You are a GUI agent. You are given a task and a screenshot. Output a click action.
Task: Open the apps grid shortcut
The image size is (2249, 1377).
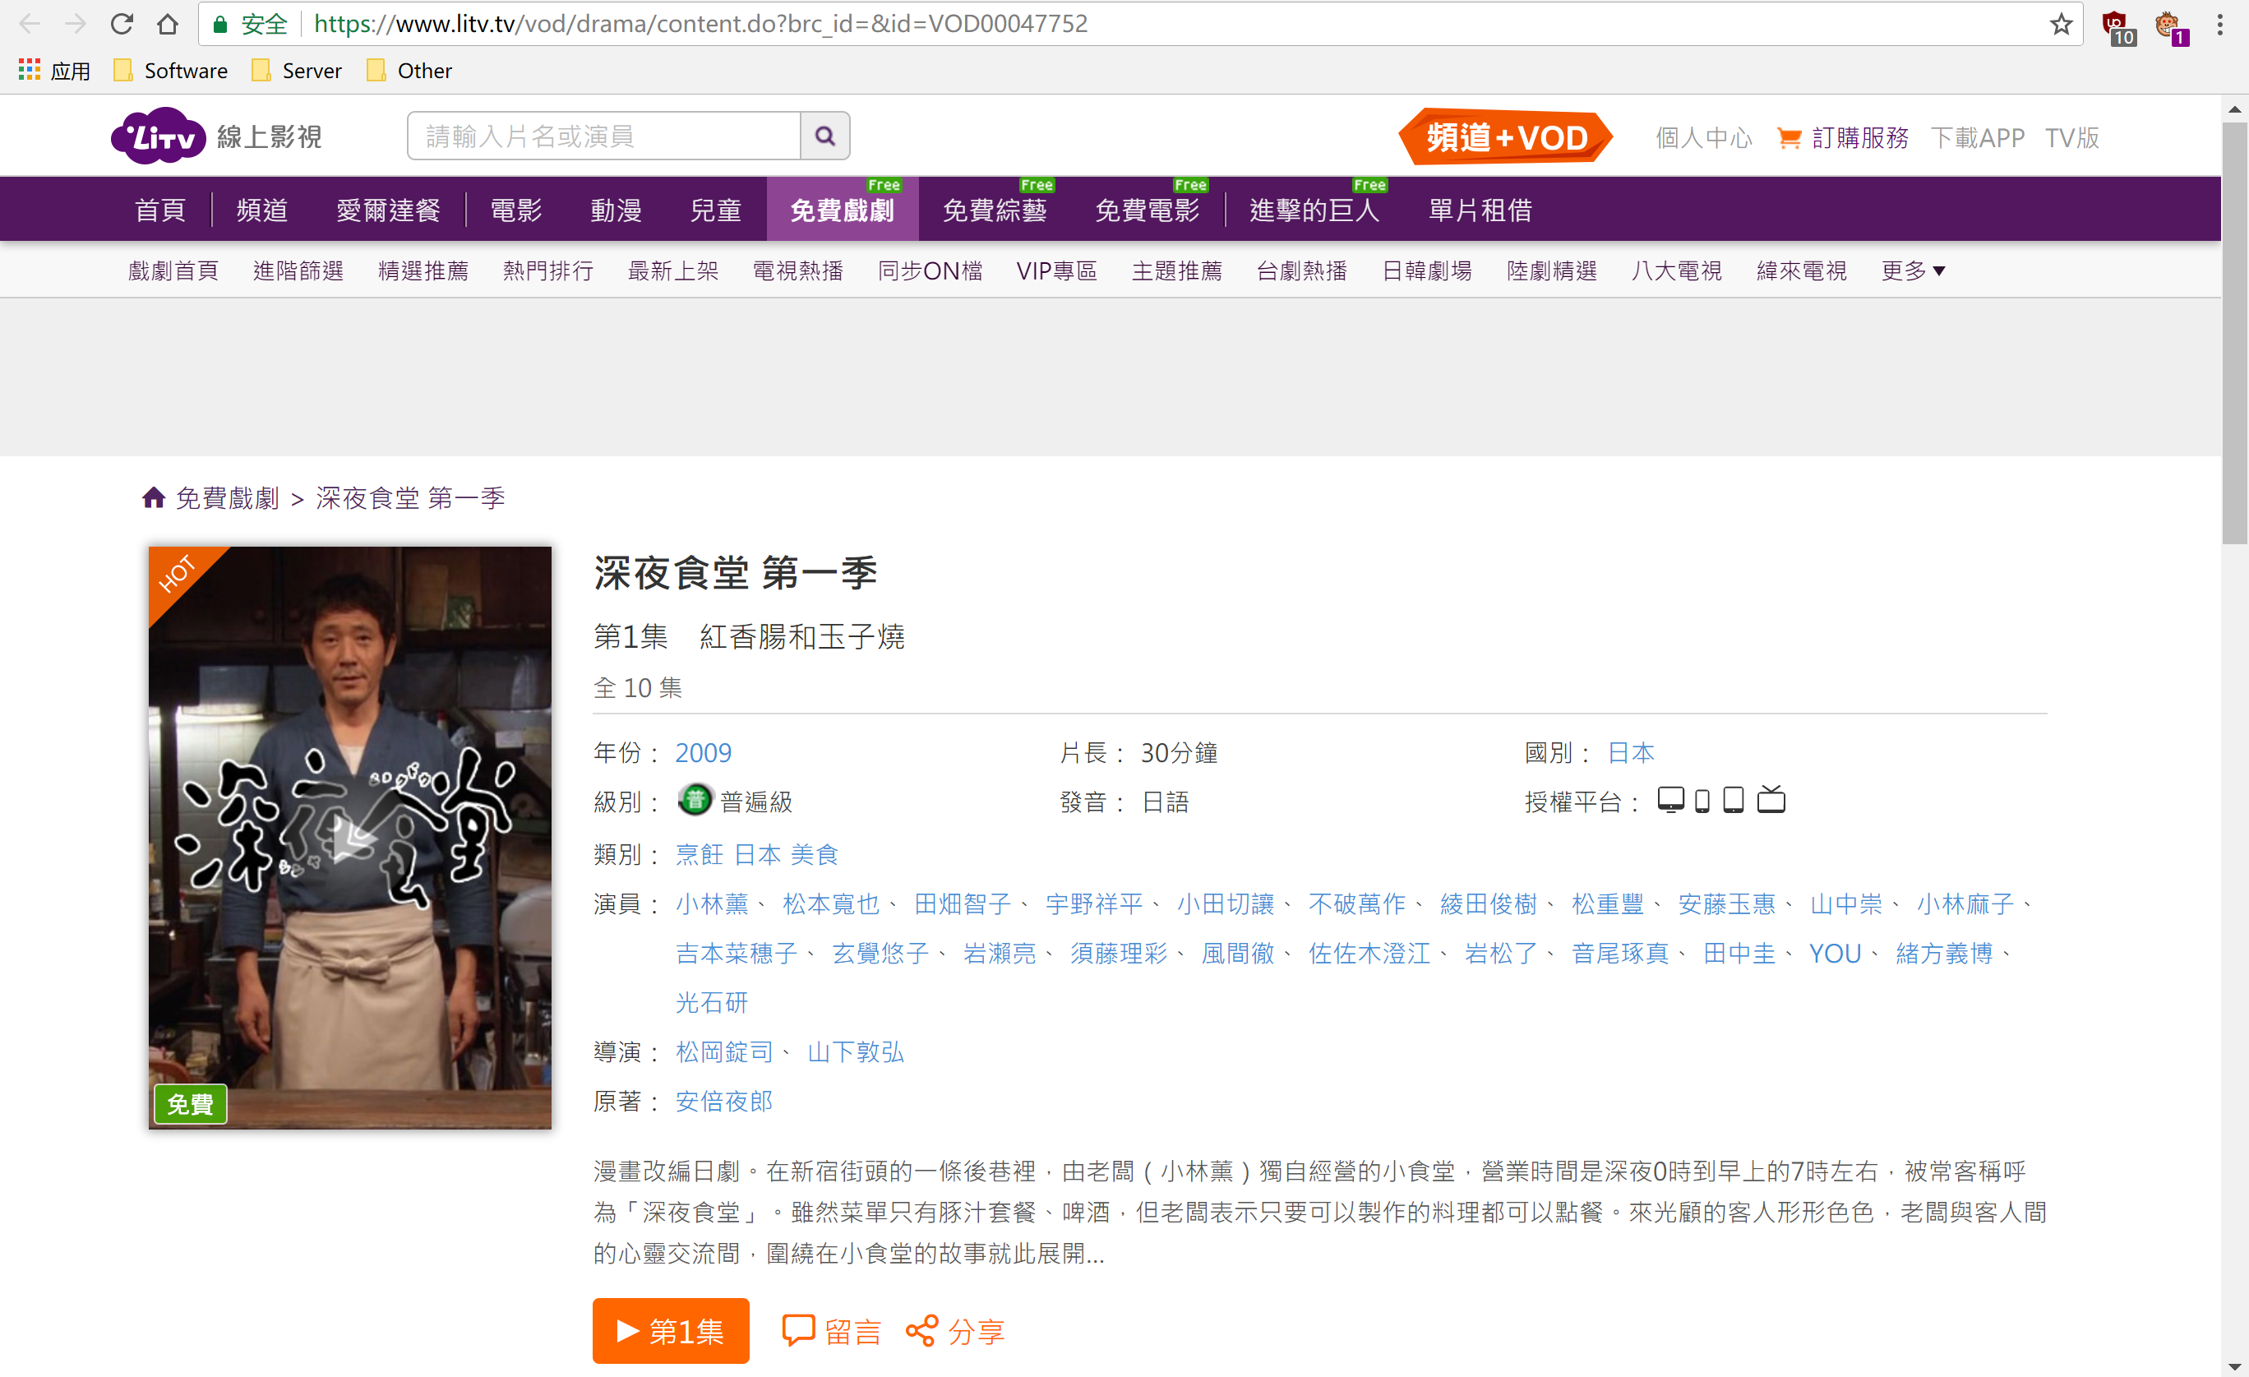pos(30,71)
